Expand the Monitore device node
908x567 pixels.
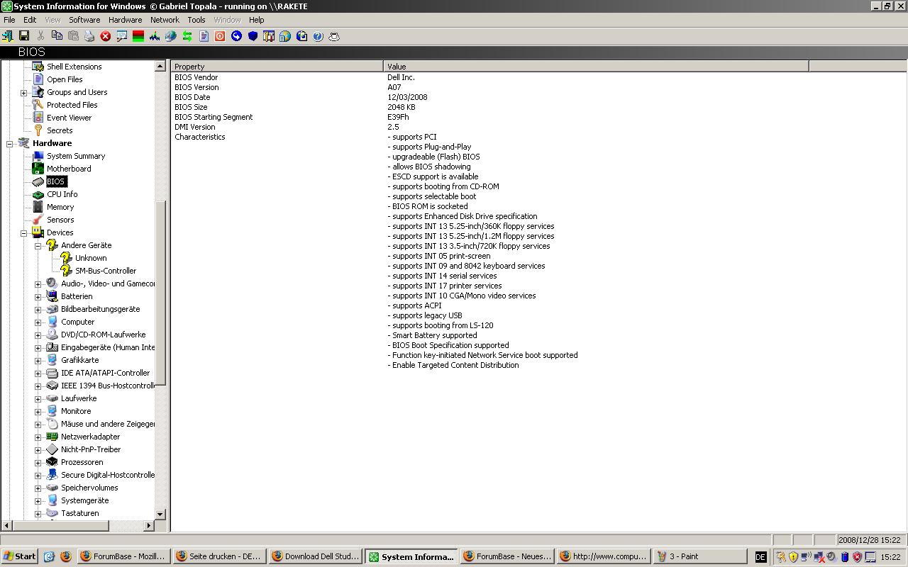[38, 411]
